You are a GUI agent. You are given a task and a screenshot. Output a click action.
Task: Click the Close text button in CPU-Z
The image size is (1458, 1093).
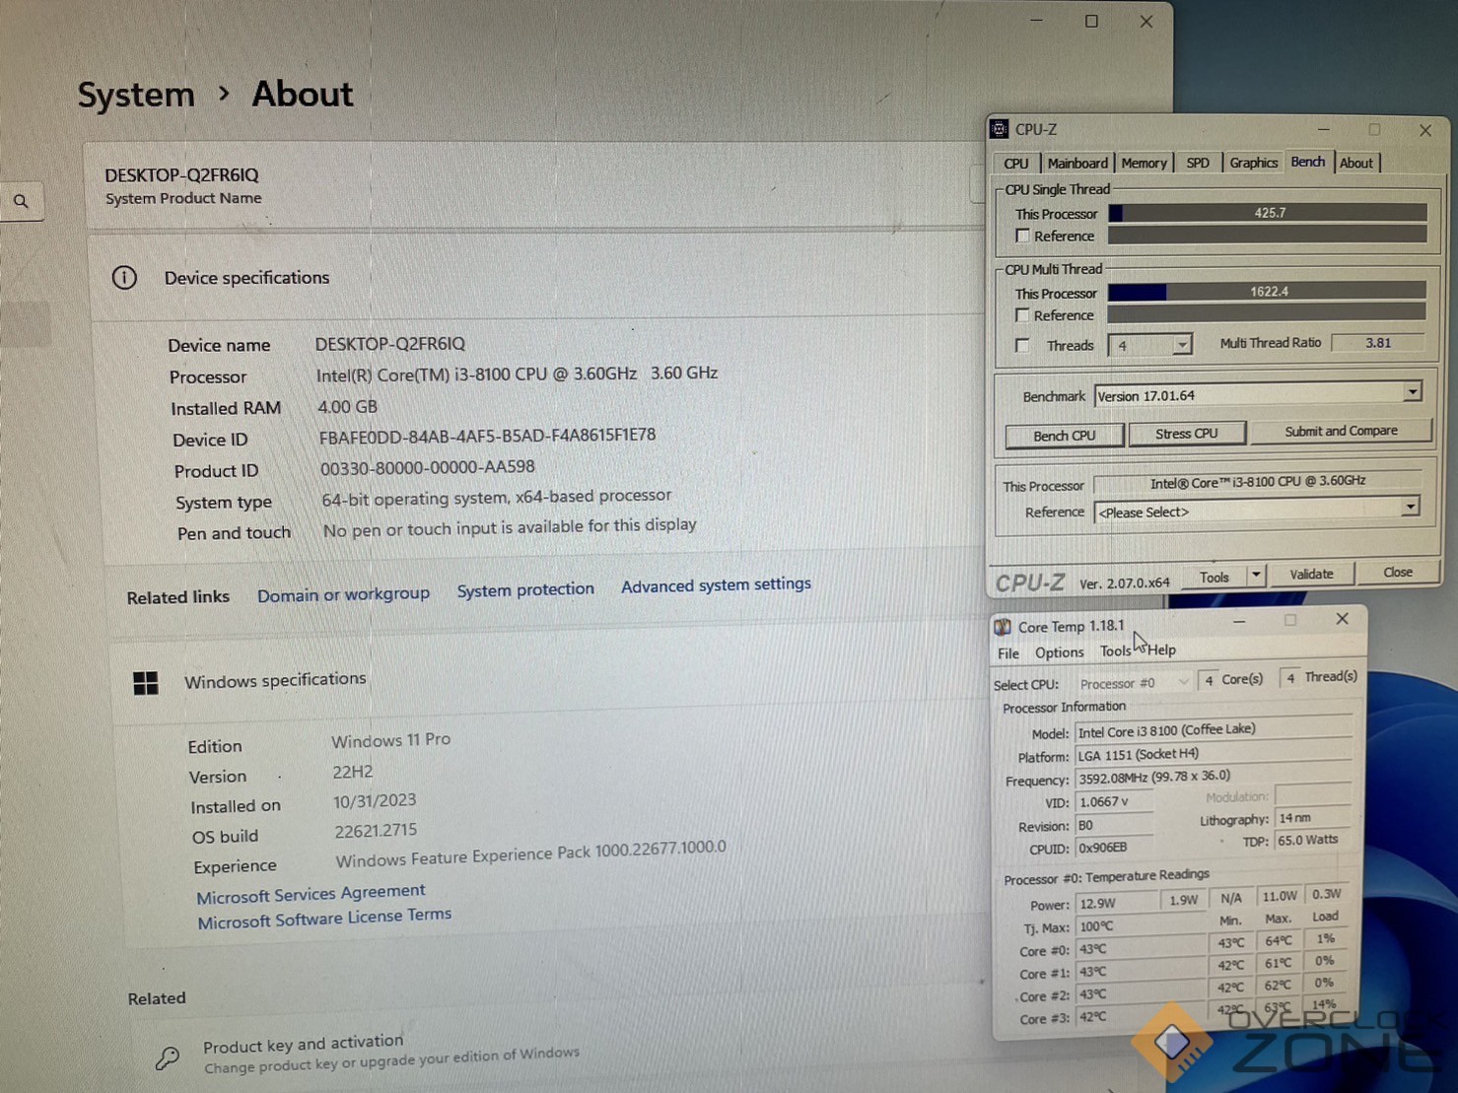pos(1398,572)
